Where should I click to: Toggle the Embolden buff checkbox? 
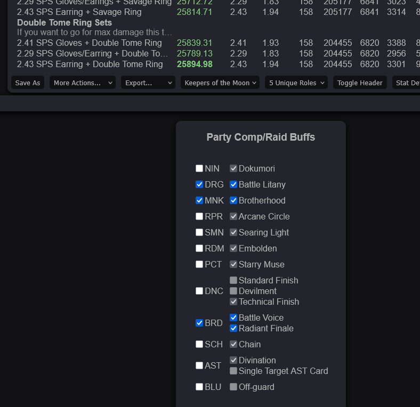click(x=233, y=248)
